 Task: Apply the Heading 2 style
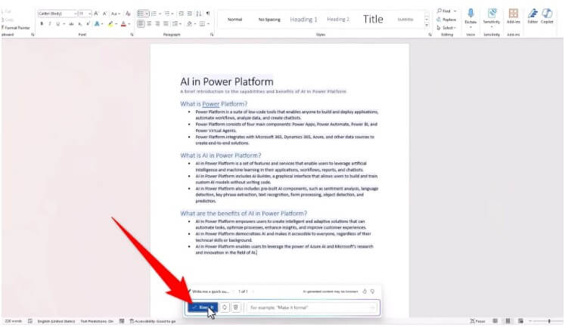click(x=338, y=20)
